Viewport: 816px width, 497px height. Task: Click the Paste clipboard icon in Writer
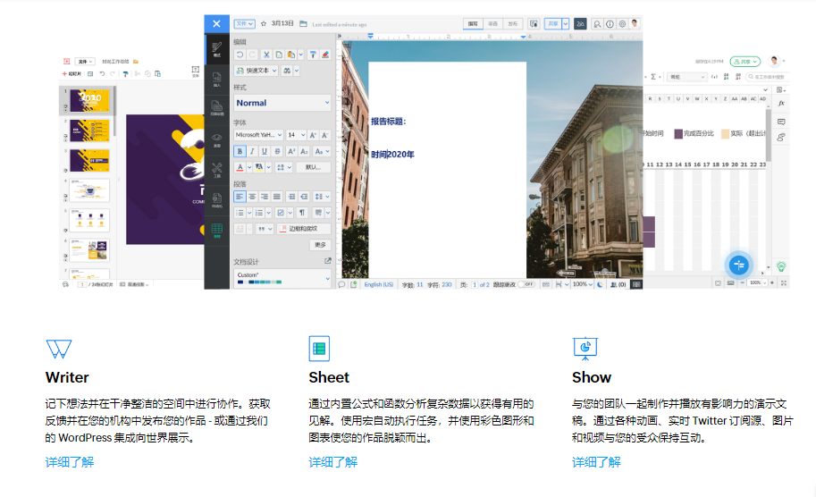[290, 55]
